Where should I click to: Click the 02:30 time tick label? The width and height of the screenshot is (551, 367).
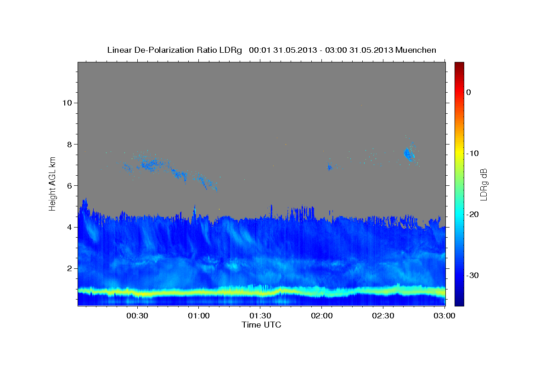tap(383, 316)
